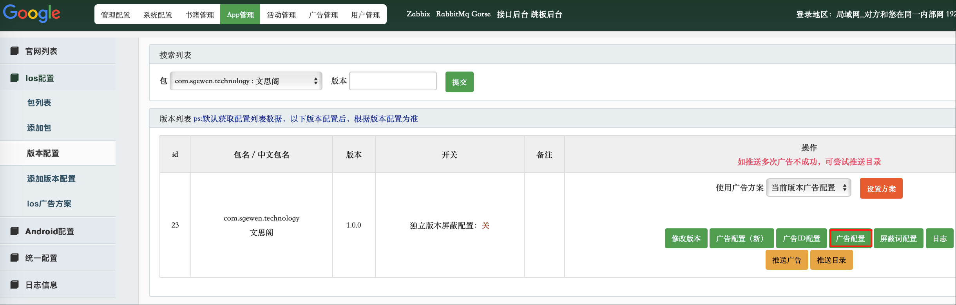Switch to the 书籍管理 tab
The height and width of the screenshot is (305, 956).
click(199, 15)
